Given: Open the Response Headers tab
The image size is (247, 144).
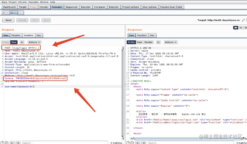Looking at the screenshot, I should 142,35.
